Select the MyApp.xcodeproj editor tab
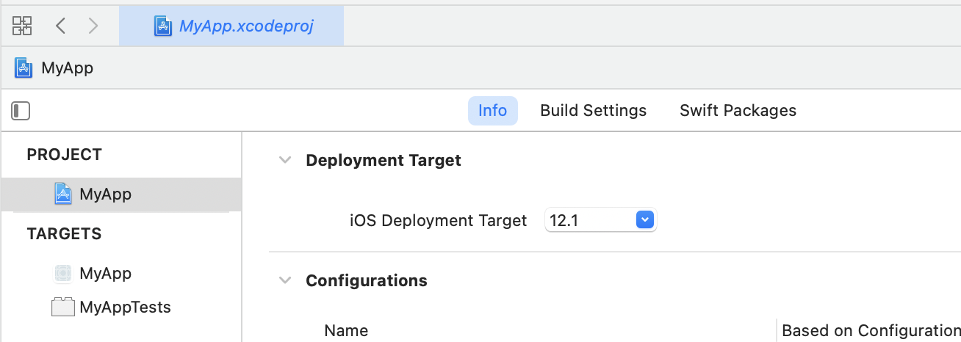 [231, 26]
